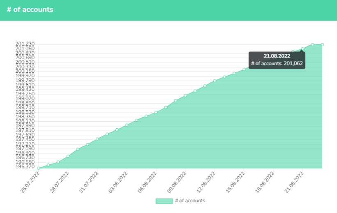Select the chart point for 03.08.2022
The width and height of the screenshot is (337, 213).
click(x=127, y=125)
